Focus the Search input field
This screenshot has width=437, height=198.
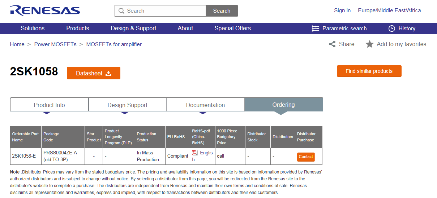pyautogui.click(x=160, y=11)
